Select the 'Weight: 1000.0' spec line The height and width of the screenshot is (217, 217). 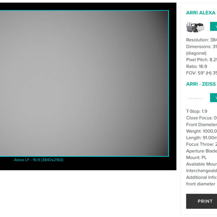coord(201,131)
